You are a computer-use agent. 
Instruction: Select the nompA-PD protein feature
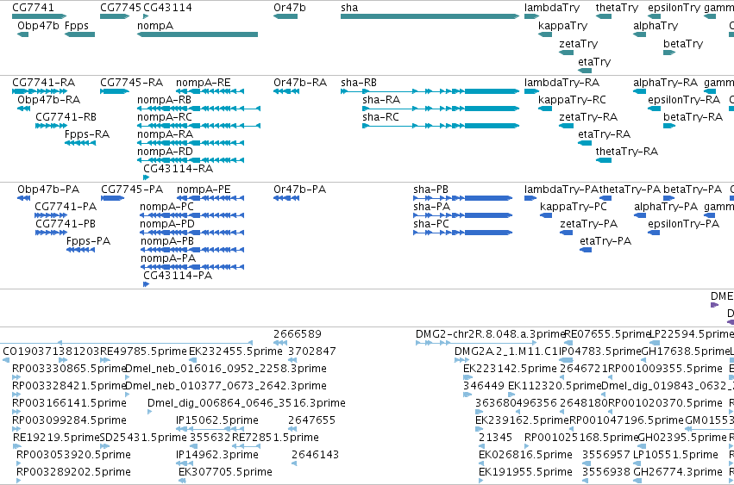tap(191, 233)
